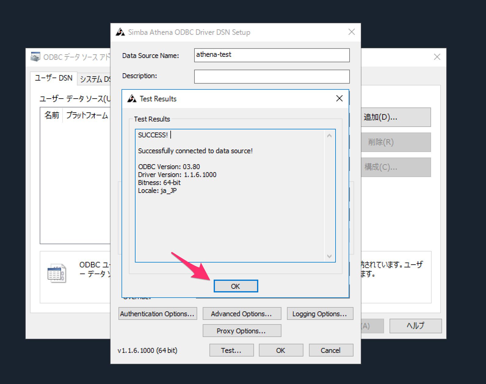Click the Test Results scrollbar down arrow

[x=329, y=256]
